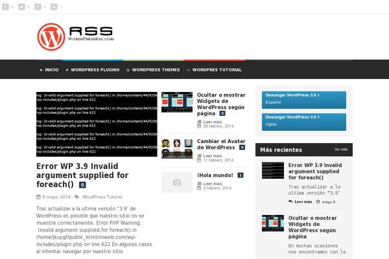Open thumbnail of Ocultar o mostrar Widgets in middle column

point(177,102)
